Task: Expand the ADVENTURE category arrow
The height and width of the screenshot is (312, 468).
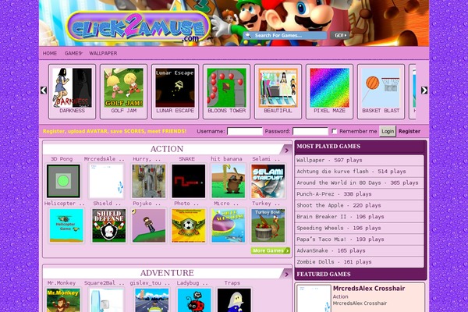Action: point(286,275)
